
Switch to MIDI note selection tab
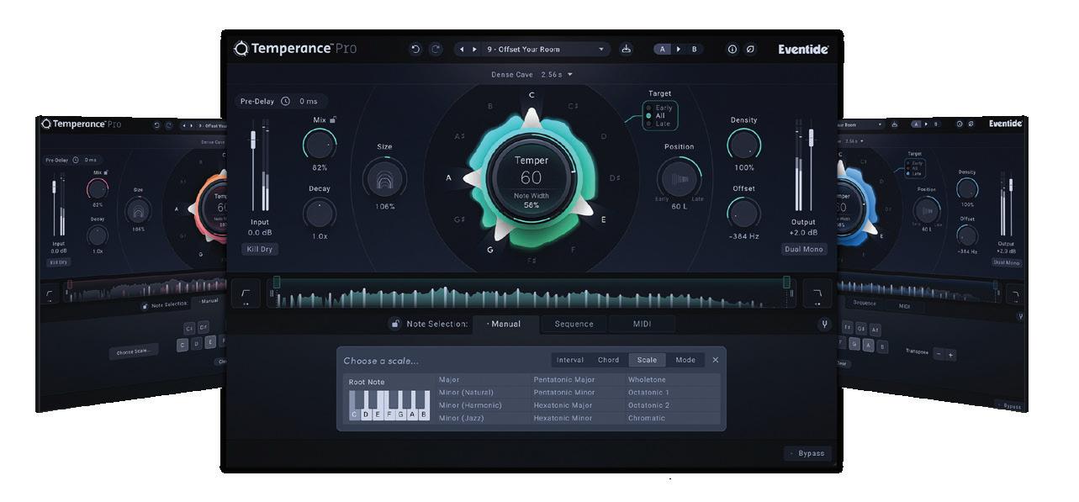(642, 325)
